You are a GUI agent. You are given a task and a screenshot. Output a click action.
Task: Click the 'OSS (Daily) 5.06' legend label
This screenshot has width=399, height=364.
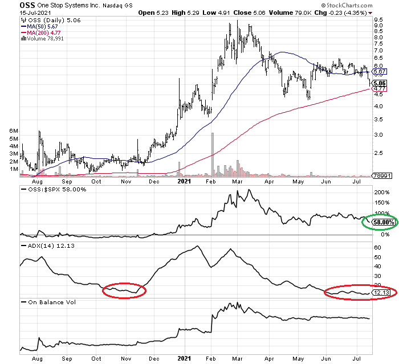[54, 20]
